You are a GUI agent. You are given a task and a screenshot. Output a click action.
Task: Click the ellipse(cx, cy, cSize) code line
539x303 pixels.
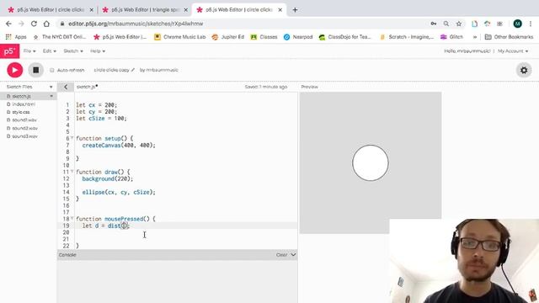[x=119, y=192]
